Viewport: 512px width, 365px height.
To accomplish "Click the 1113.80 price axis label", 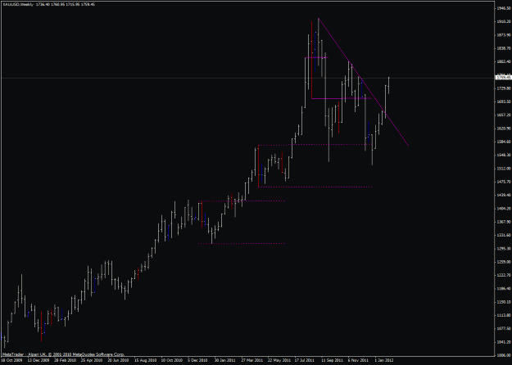I will coord(504,315).
